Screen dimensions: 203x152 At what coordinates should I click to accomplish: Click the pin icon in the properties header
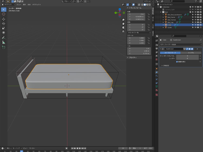200,40
